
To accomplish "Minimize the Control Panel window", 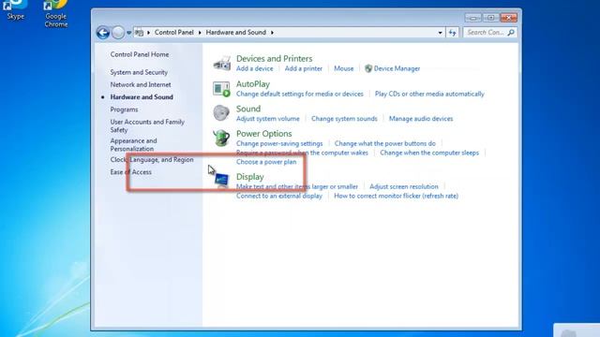I will tap(472, 18).
